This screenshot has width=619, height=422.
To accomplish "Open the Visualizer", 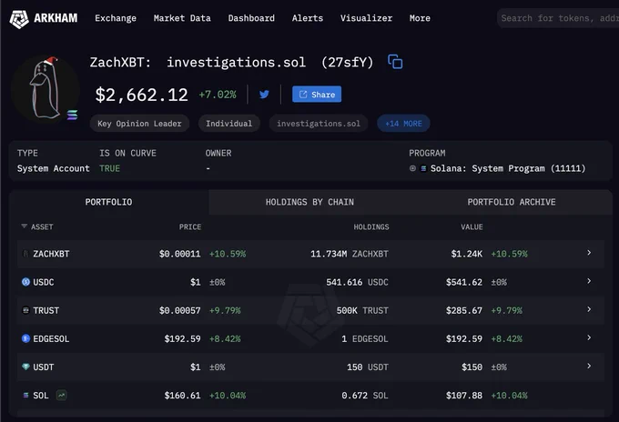I will coord(366,18).
